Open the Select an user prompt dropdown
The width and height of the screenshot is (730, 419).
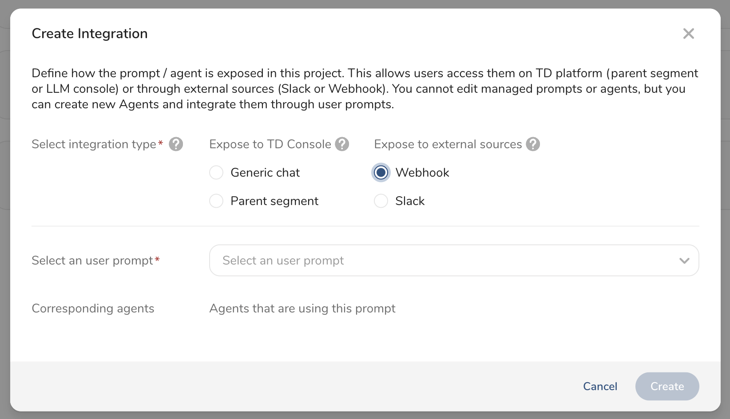coord(444,261)
